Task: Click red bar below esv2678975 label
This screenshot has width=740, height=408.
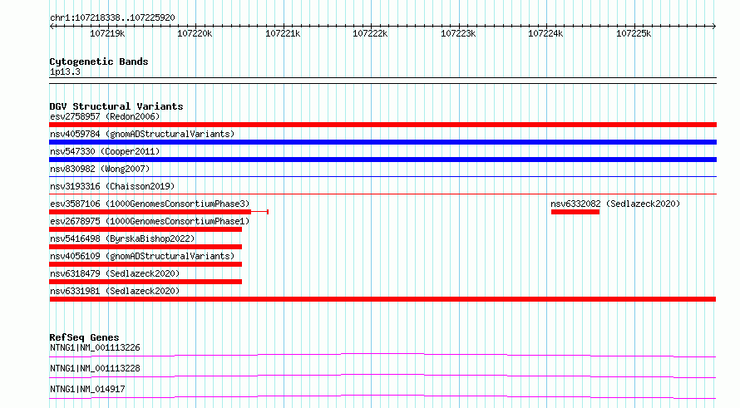Action: (146, 229)
